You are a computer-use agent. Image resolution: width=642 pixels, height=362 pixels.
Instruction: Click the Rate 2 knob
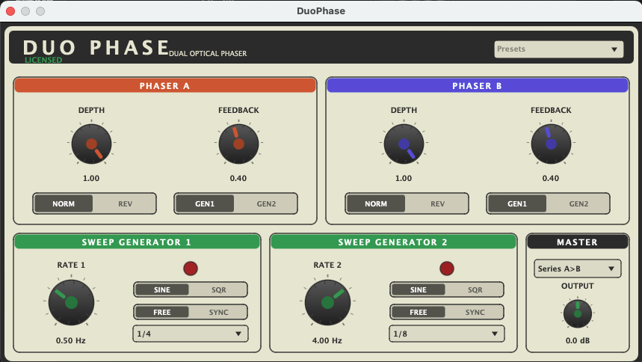(x=327, y=303)
